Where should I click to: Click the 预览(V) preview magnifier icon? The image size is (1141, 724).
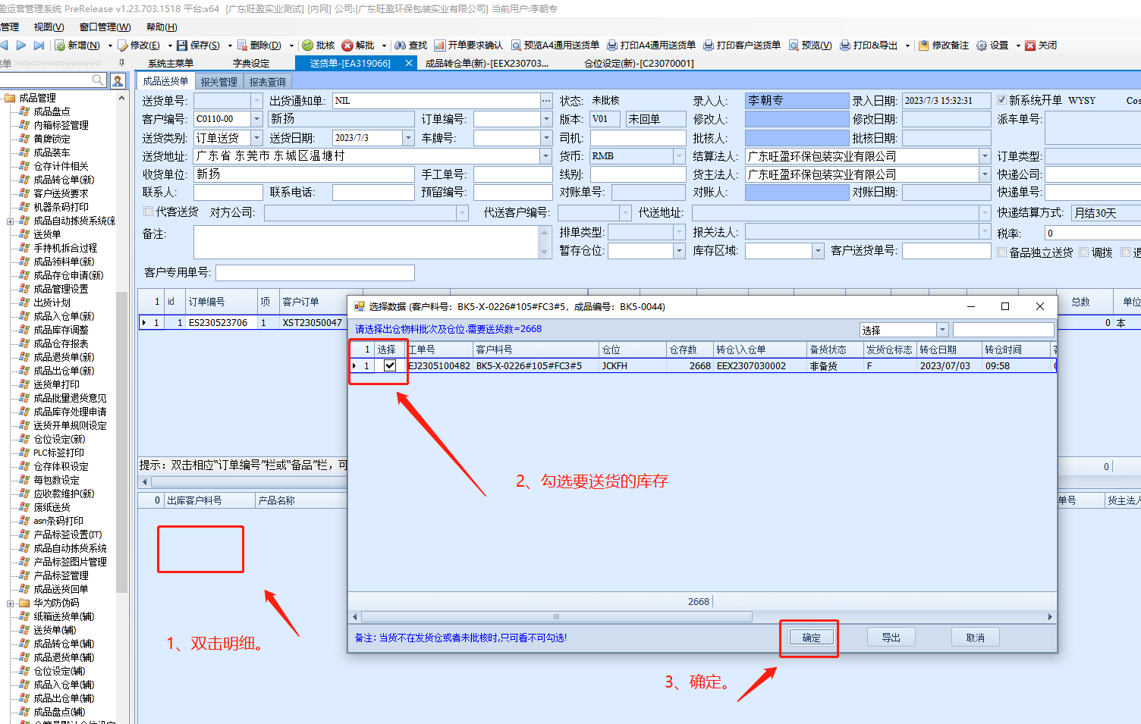[794, 45]
